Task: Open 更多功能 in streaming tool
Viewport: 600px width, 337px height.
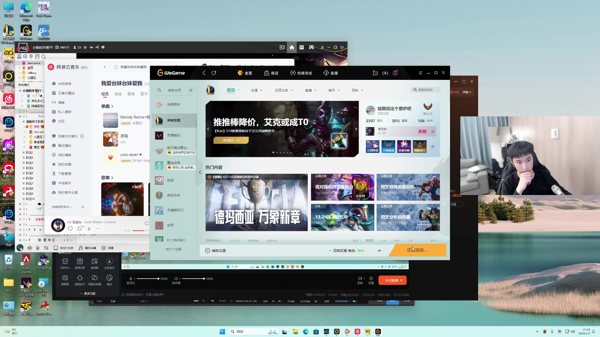Action: tap(87, 294)
